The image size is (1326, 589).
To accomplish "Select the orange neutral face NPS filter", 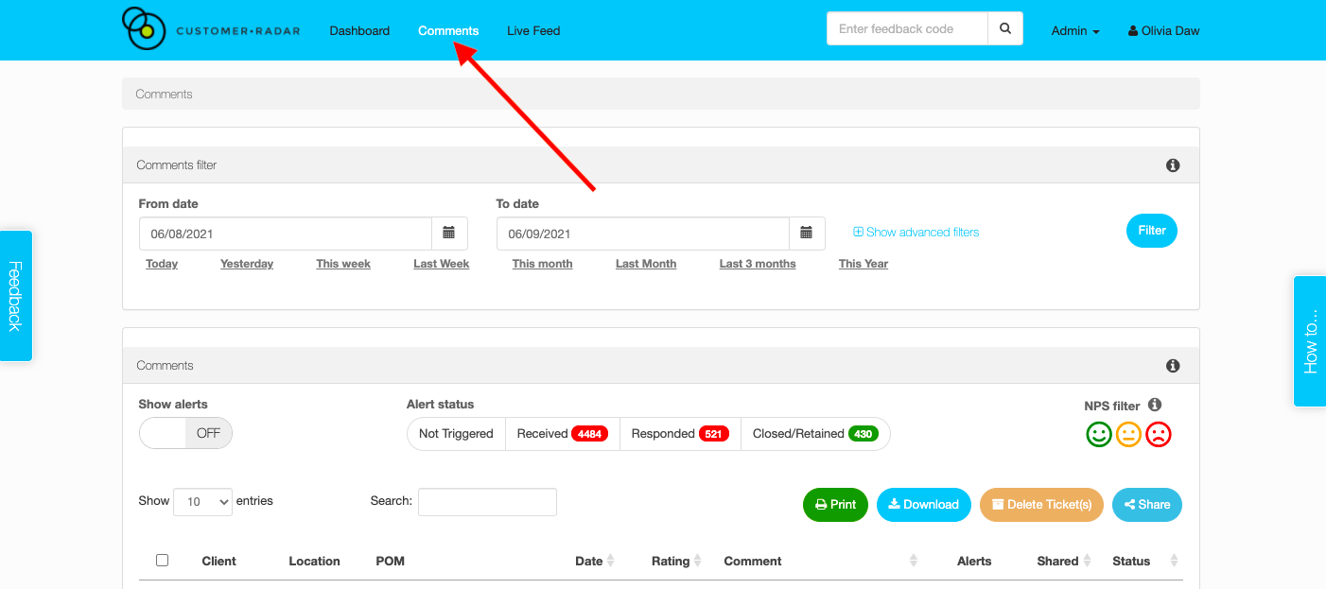I will (x=1129, y=434).
